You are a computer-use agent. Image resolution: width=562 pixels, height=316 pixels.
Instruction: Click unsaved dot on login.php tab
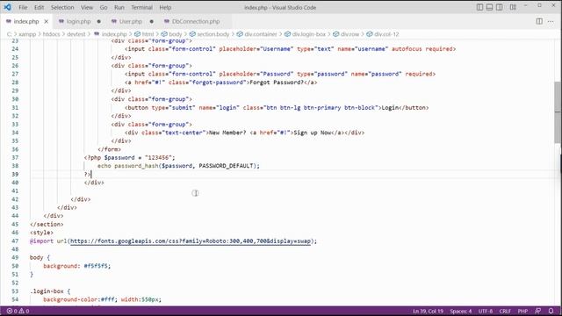tap(99, 21)
